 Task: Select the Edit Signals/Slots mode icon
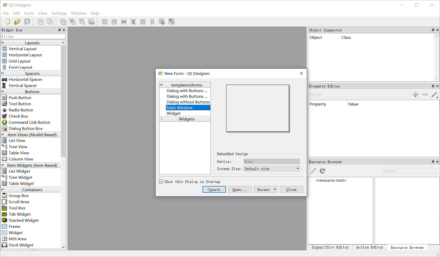[x=72, y=22]
